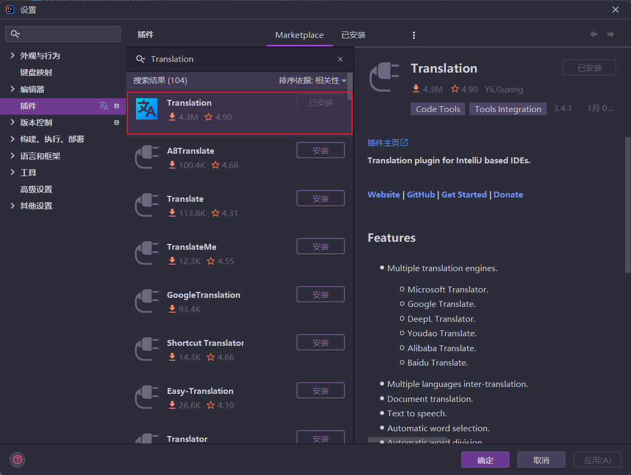
Task: Install the Translate plugin
Action: (321, 198)
